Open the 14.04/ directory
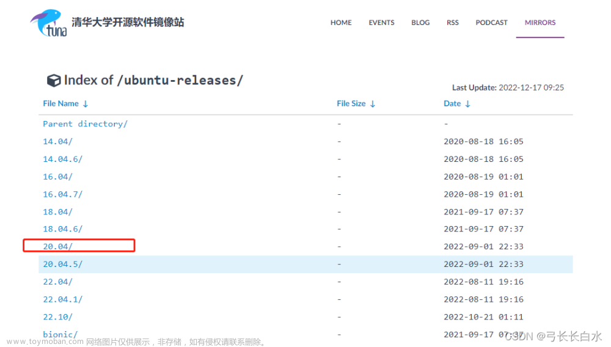611x347 pixels. (57, 141)
